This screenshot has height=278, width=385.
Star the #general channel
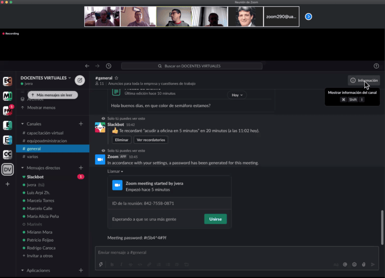tap(116, 78)
